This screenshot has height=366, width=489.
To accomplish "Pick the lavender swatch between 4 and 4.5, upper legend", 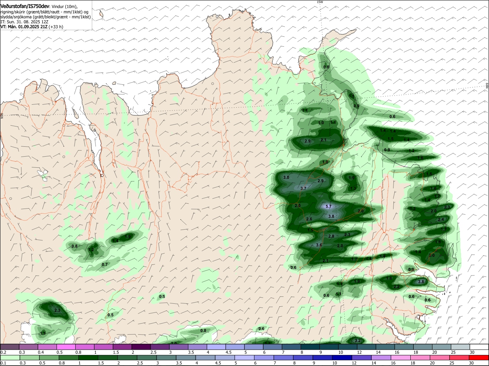I will pos(216,347).
